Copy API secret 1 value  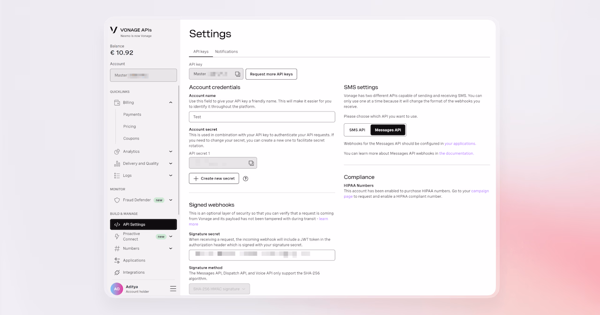[x=251, y=163]
